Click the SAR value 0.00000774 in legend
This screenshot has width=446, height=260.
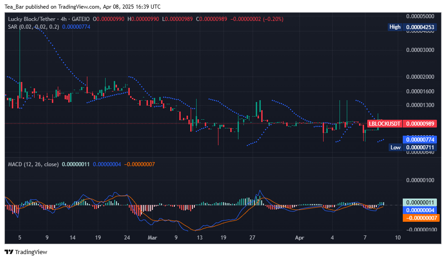click(x=76, y=27)
